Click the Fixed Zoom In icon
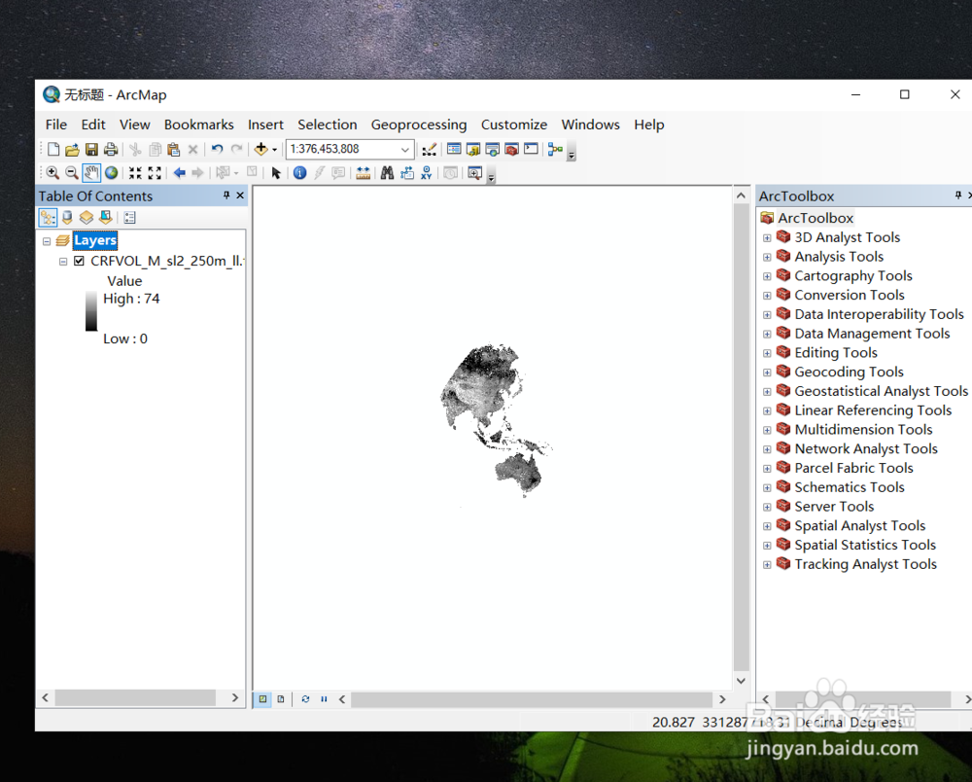This screenshot has height=782, width=972. (135, 173)
